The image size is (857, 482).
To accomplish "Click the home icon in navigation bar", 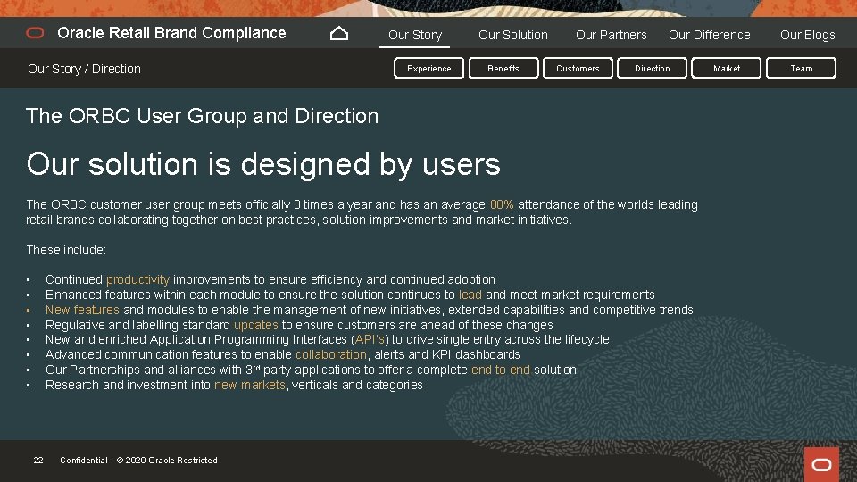I will 339,34.
